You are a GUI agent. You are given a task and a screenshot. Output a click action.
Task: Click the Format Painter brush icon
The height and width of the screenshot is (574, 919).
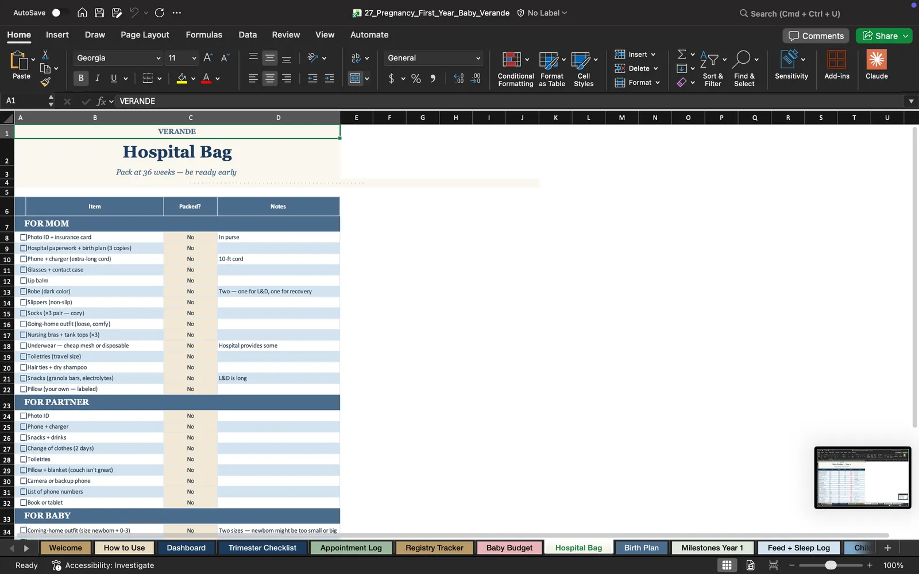(x=45, y=82)
